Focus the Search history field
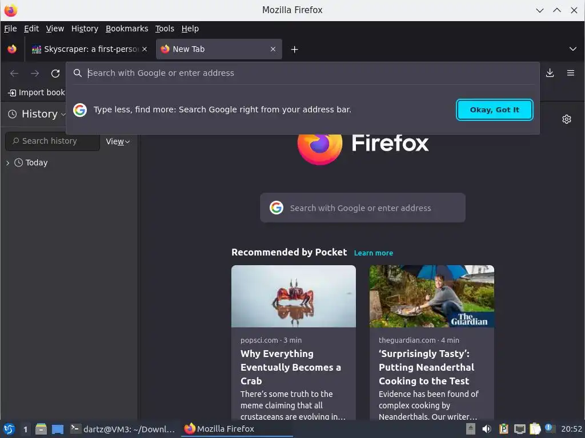This screenshot has width=585, height=438. coord(53,141)
